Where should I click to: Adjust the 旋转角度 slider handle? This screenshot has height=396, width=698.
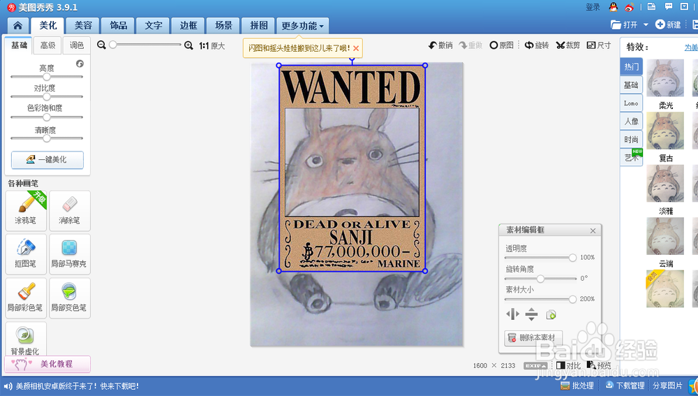pos(540,279)
